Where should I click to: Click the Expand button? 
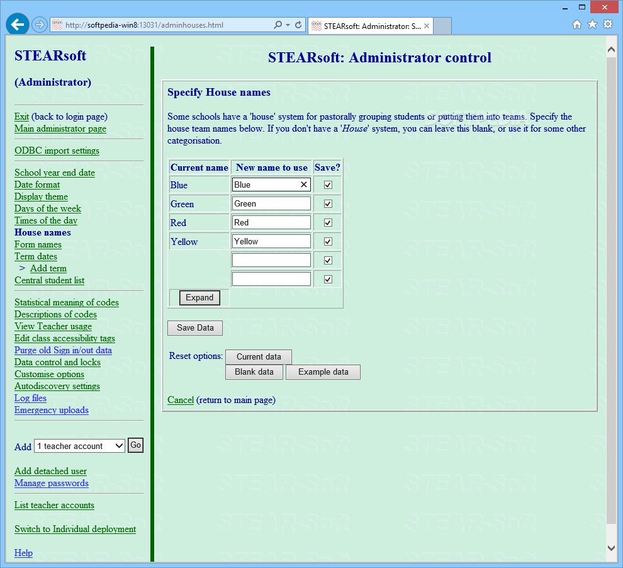[x=199, y=298]
